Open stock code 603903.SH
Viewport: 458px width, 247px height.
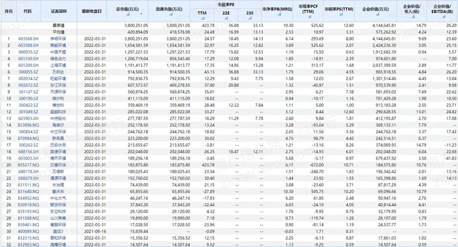point(28,118)
